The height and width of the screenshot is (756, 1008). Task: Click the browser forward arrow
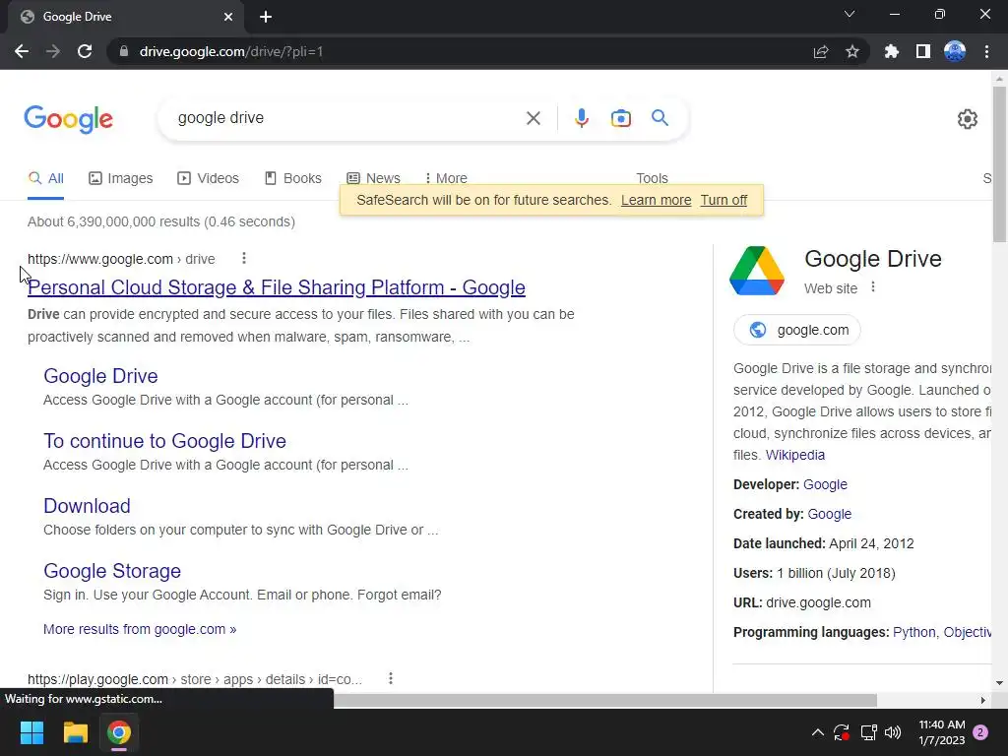(53, 51)
